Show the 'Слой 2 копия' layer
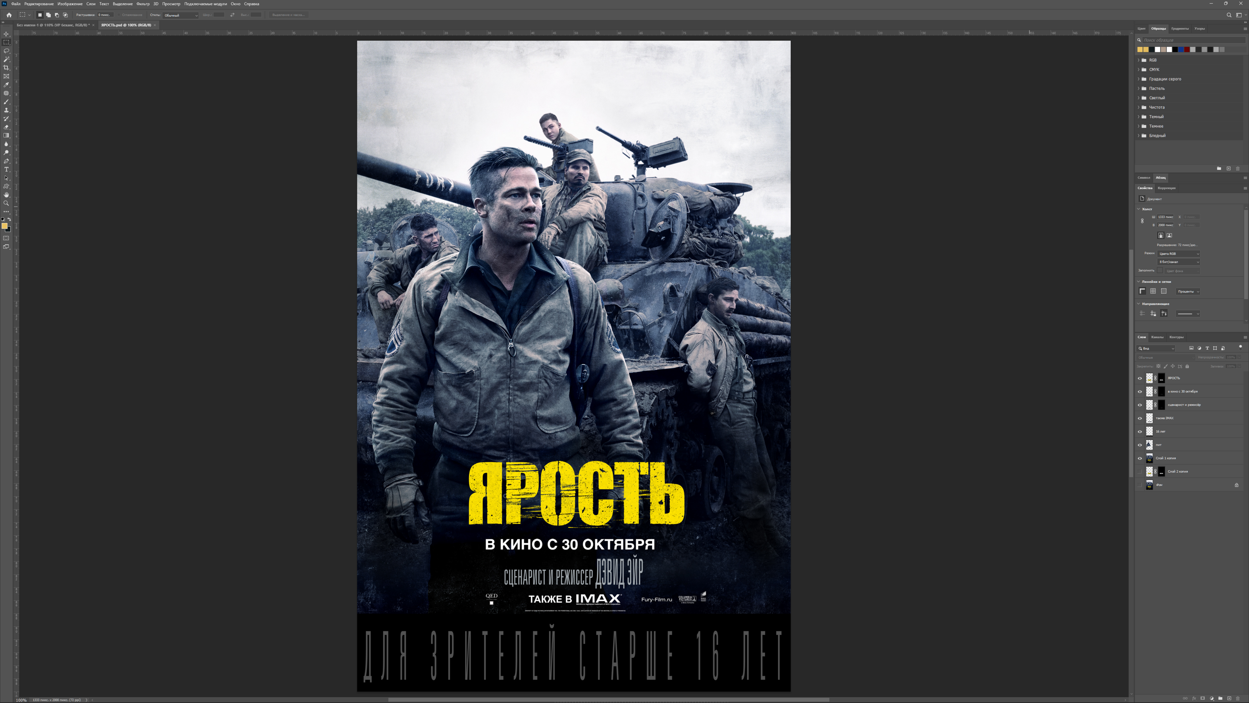1249x703 pixels. 1140,471
